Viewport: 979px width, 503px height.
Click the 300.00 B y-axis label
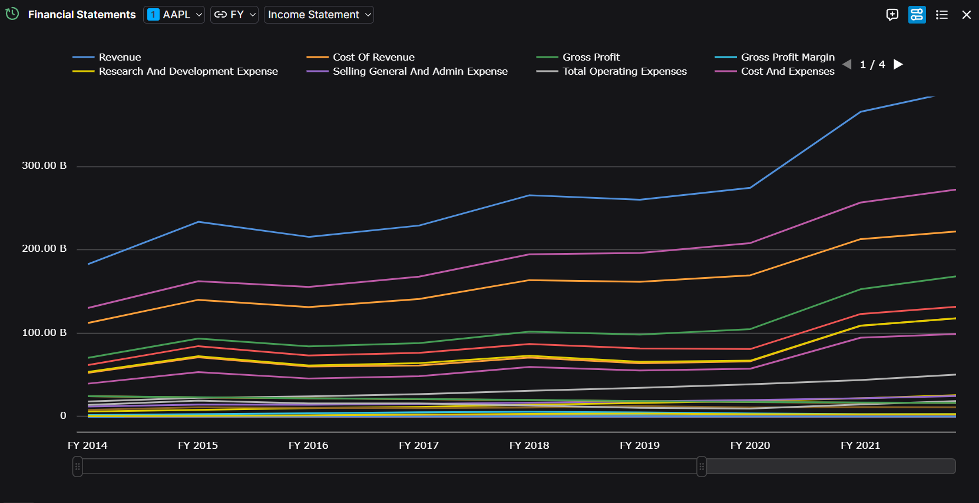[44, 165]
